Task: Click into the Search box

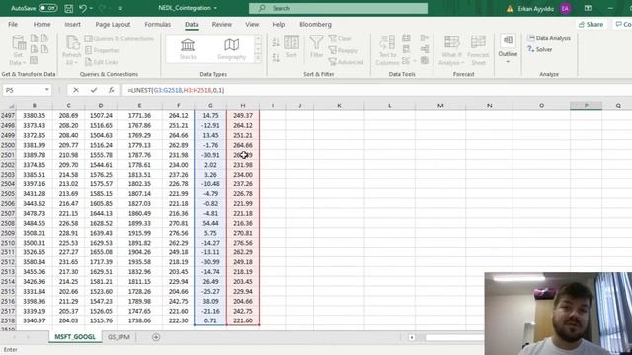Action: 338,8
